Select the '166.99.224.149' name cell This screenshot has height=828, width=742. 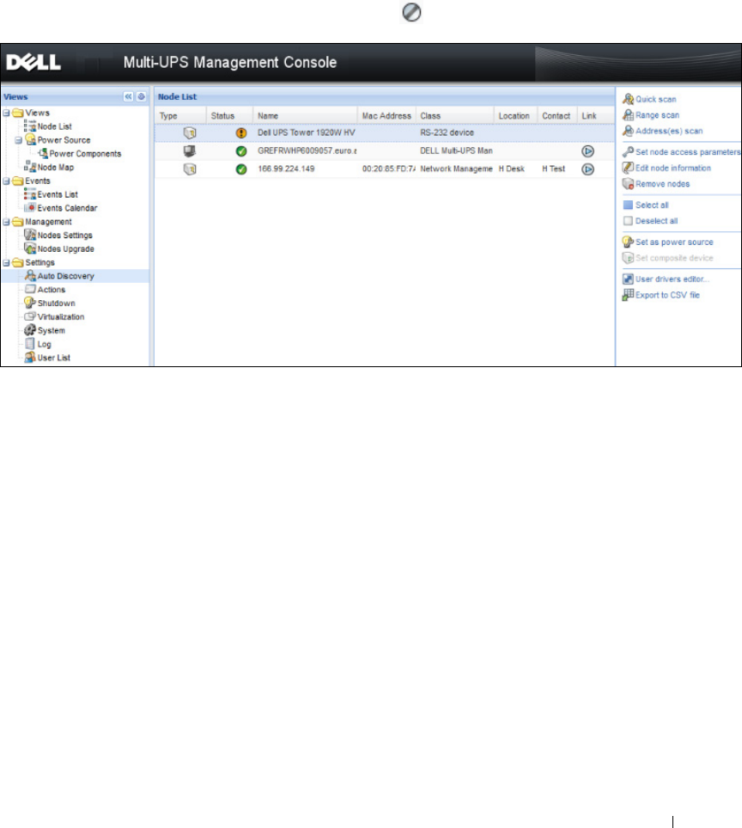click(x=286, y=169)
